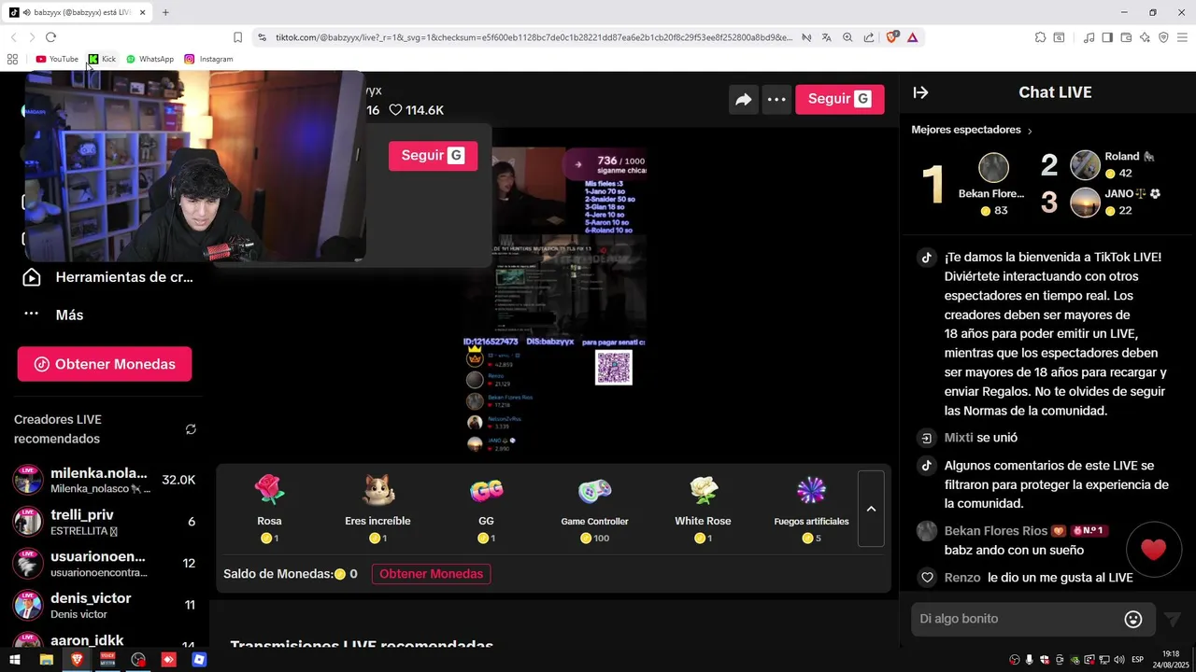Viewport: 1196px width, 672px height.
Task: Open the Más sidebar menu
Action: (56, 315)
